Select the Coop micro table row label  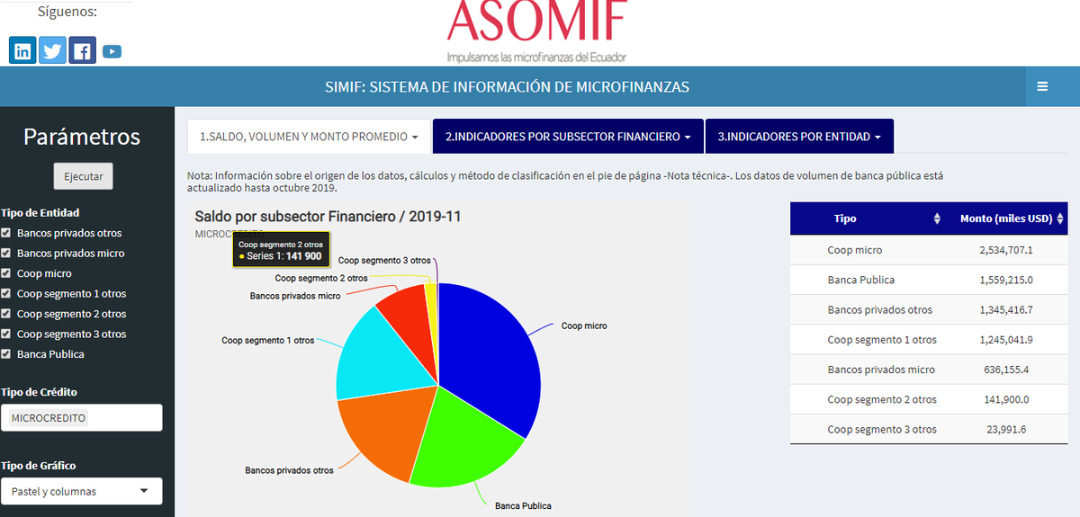[x=854, y=250]
